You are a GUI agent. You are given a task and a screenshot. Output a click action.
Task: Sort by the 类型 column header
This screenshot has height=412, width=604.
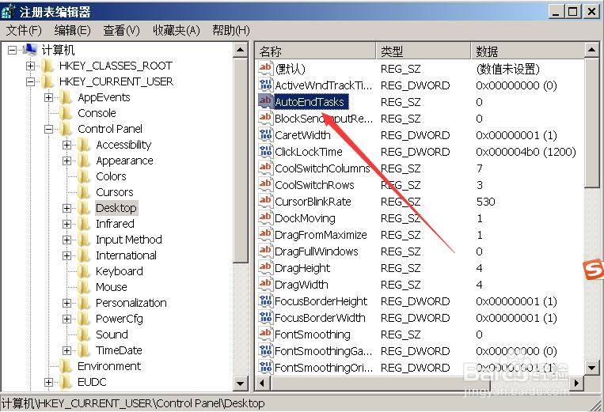click(x=424, y=51)
